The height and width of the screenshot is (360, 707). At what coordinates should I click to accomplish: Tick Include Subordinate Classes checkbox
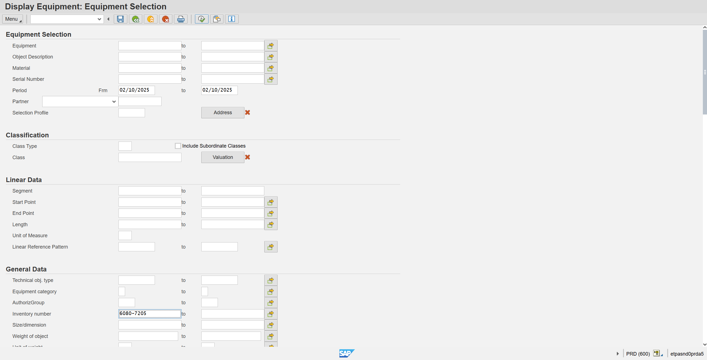[178, 146]
